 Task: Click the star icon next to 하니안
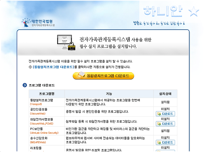pyautogui.click(x=194, y=12)
